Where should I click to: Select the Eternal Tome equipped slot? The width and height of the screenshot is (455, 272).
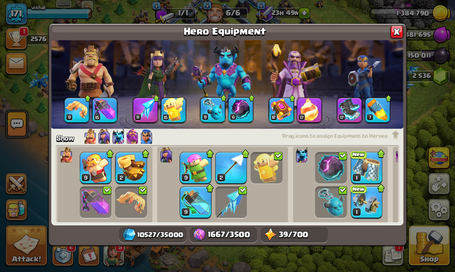(x=281, y=110)
